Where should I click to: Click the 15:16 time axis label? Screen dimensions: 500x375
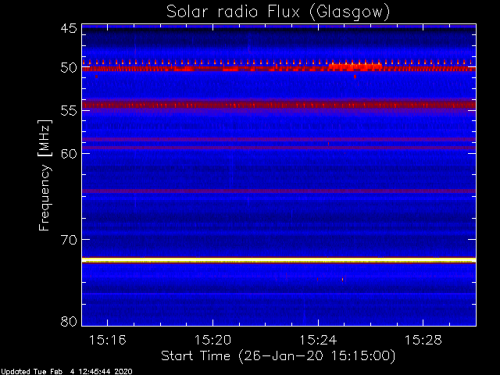108,340
